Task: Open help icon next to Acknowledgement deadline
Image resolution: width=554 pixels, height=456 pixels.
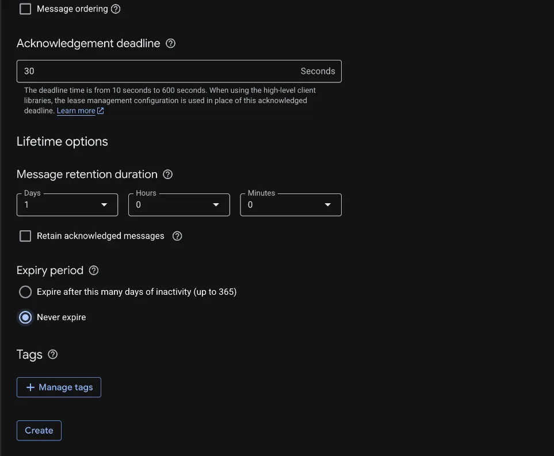Action: pyautogui.click(x=171, y=44)
